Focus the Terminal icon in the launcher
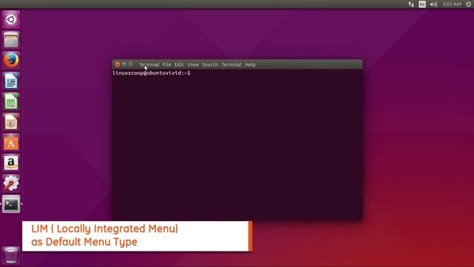474x267 pixels. pos(11,204)
